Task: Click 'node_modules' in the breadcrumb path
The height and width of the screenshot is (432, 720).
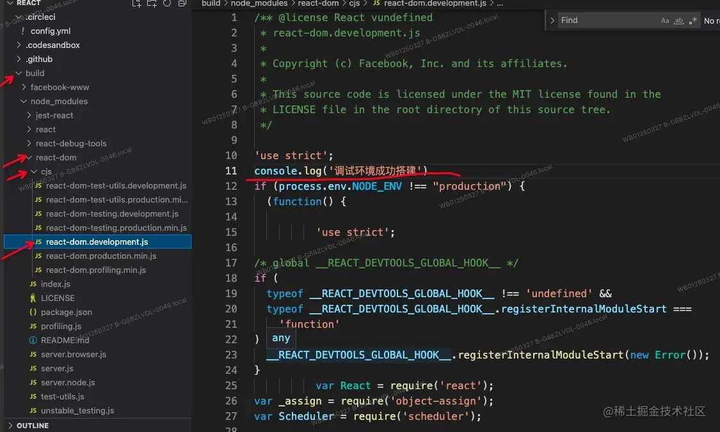Action: (x=259, y=4)
